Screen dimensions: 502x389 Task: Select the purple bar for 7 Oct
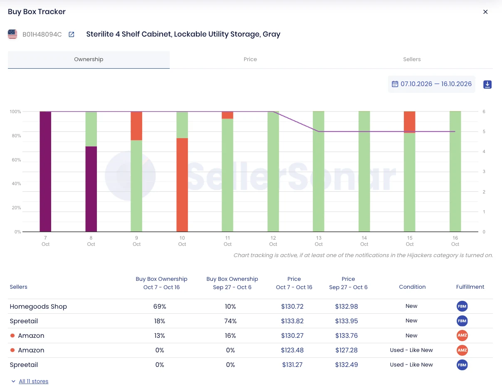[x=45, y=171]
